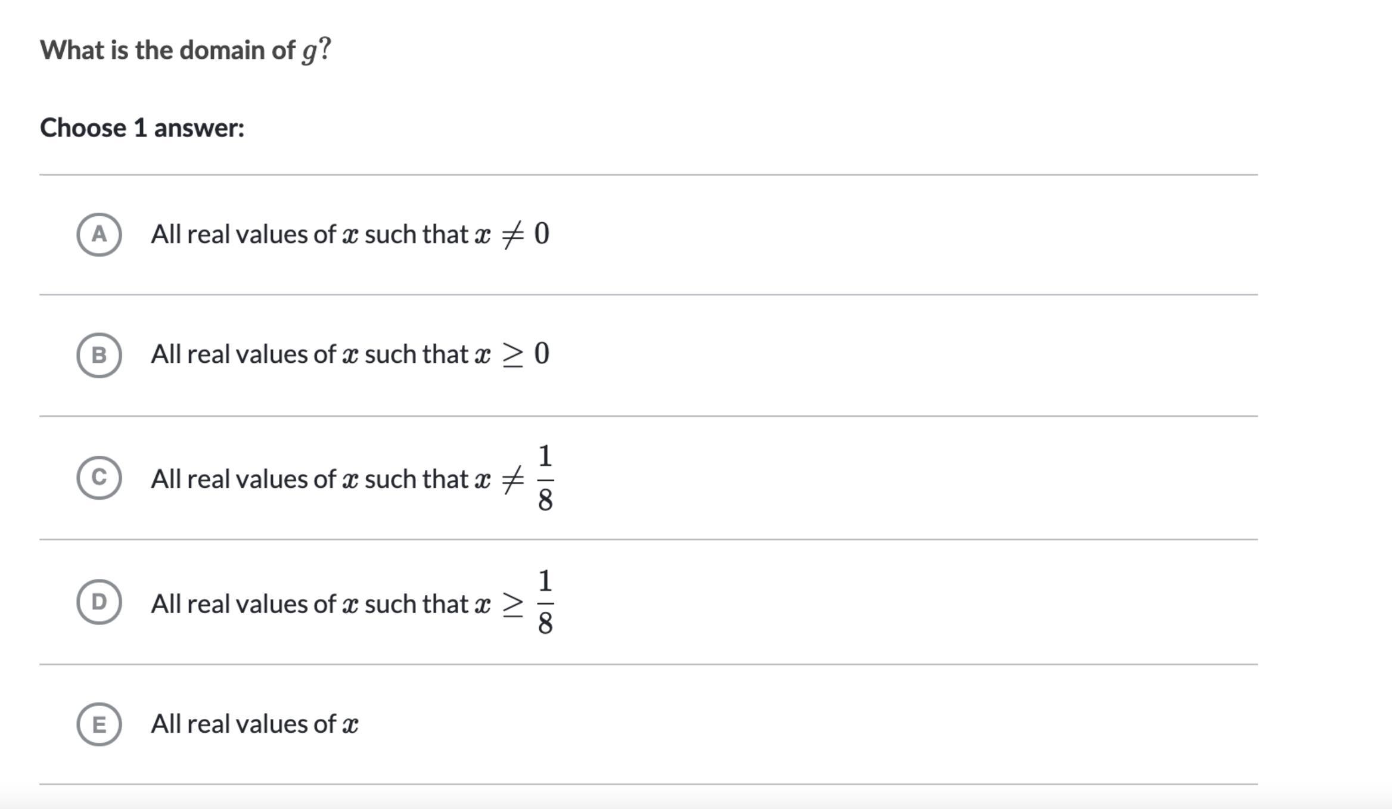Click the ≥ symbol in option D

click(x=512, y=605)
